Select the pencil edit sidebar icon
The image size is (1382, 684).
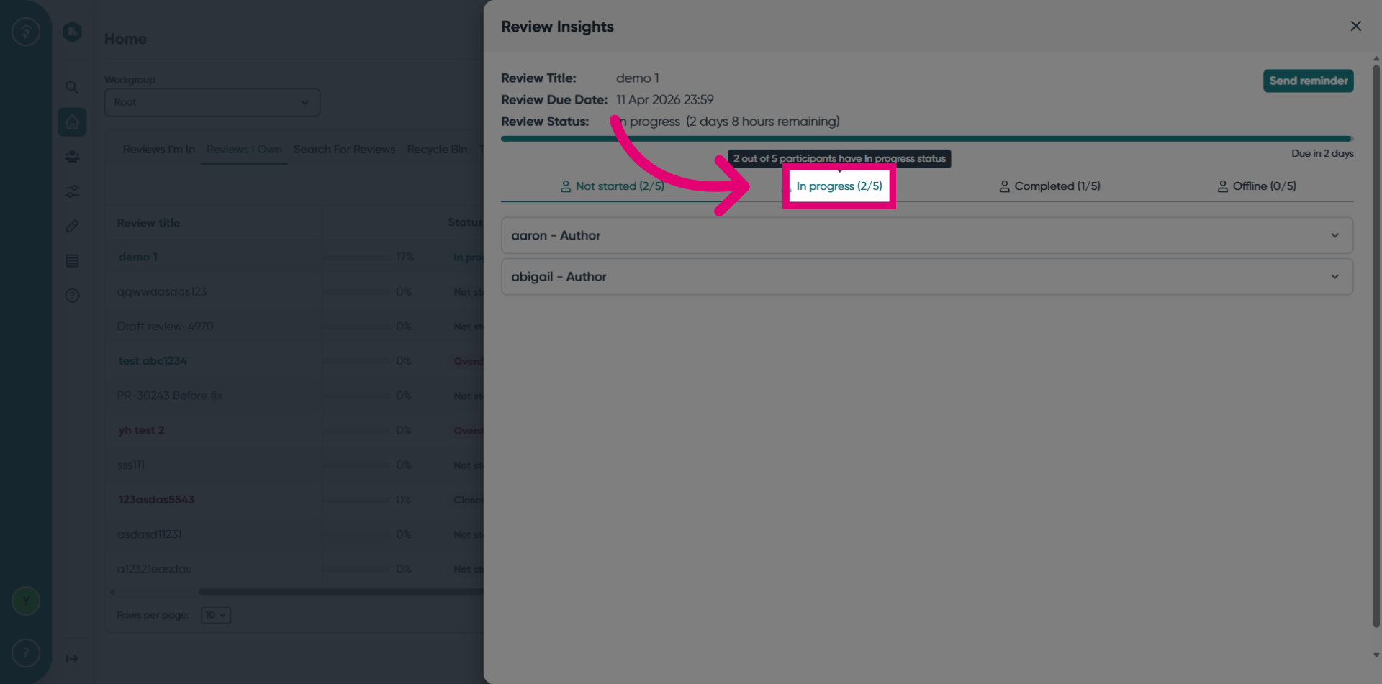coord(72,226)
